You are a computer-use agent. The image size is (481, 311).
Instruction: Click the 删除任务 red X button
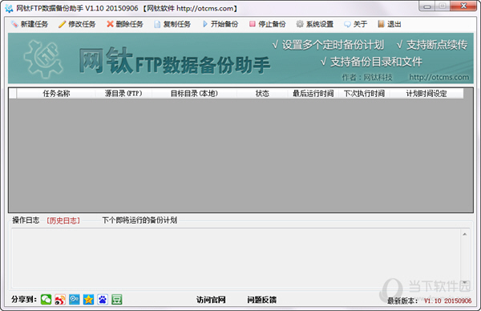coord(125,24)
